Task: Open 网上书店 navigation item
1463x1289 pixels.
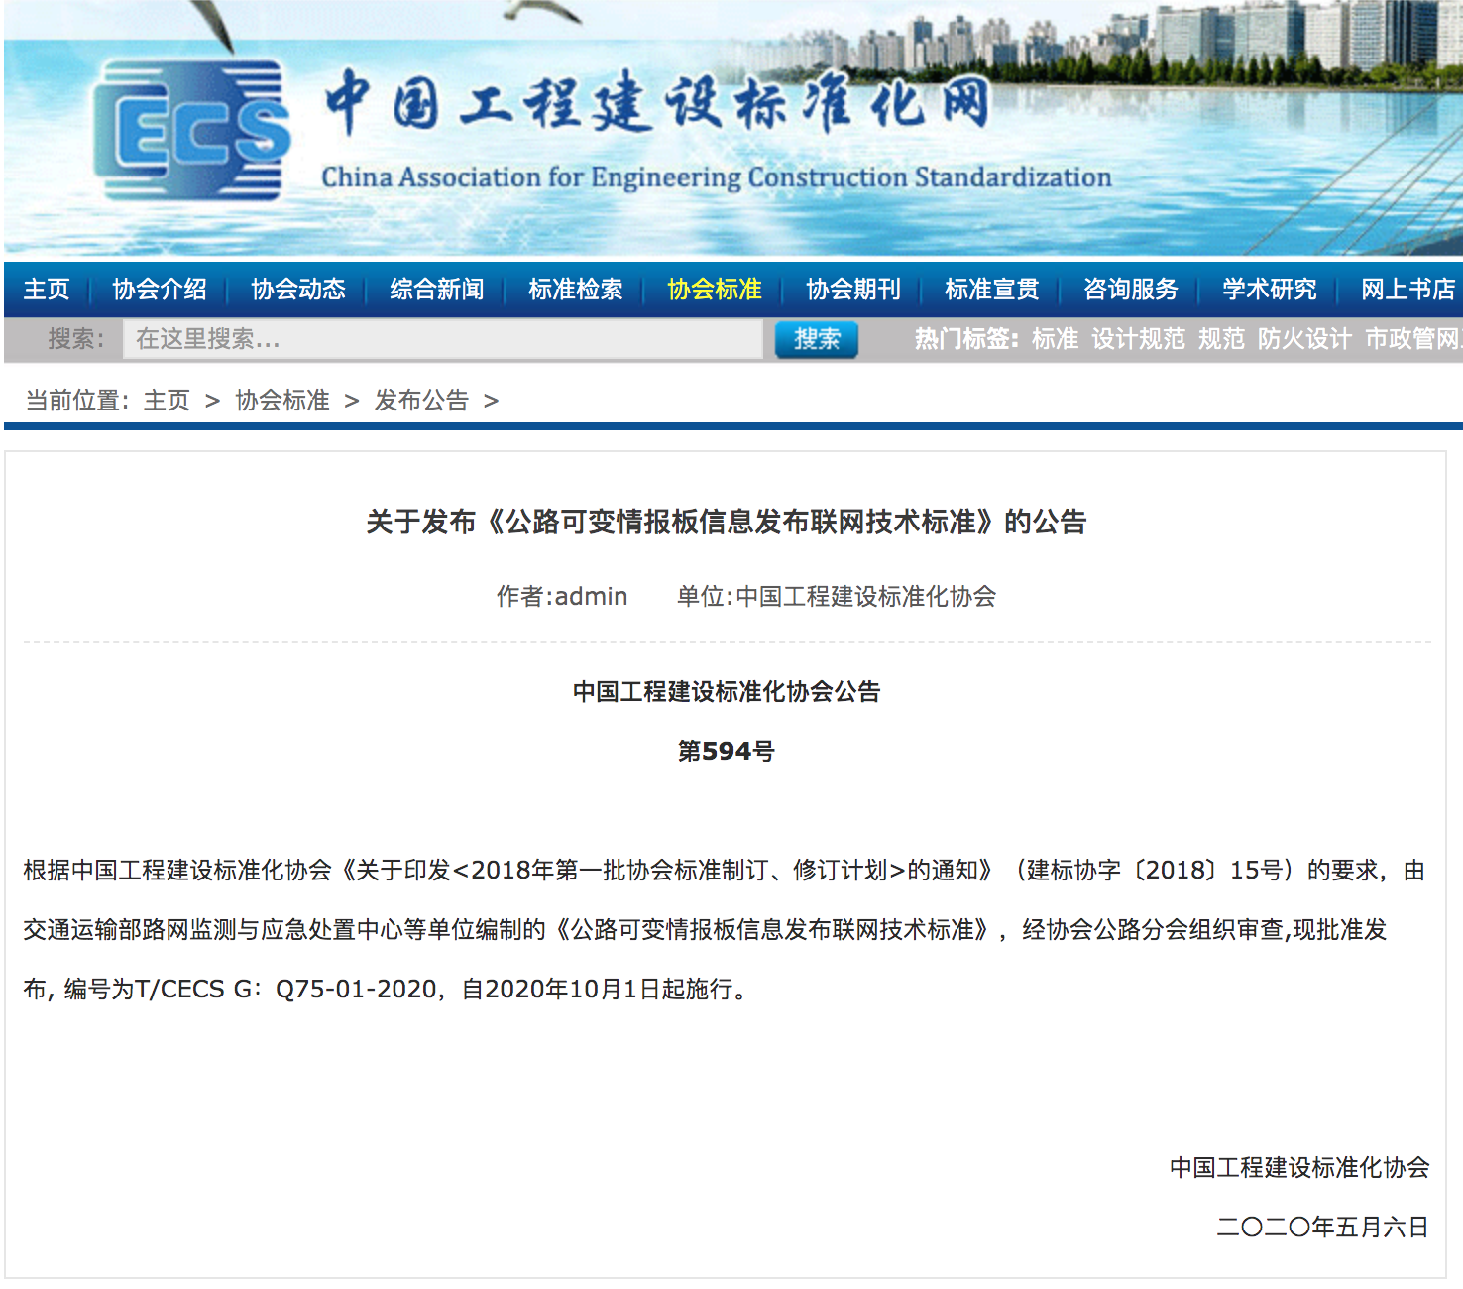Action: tap(1408, 290)
